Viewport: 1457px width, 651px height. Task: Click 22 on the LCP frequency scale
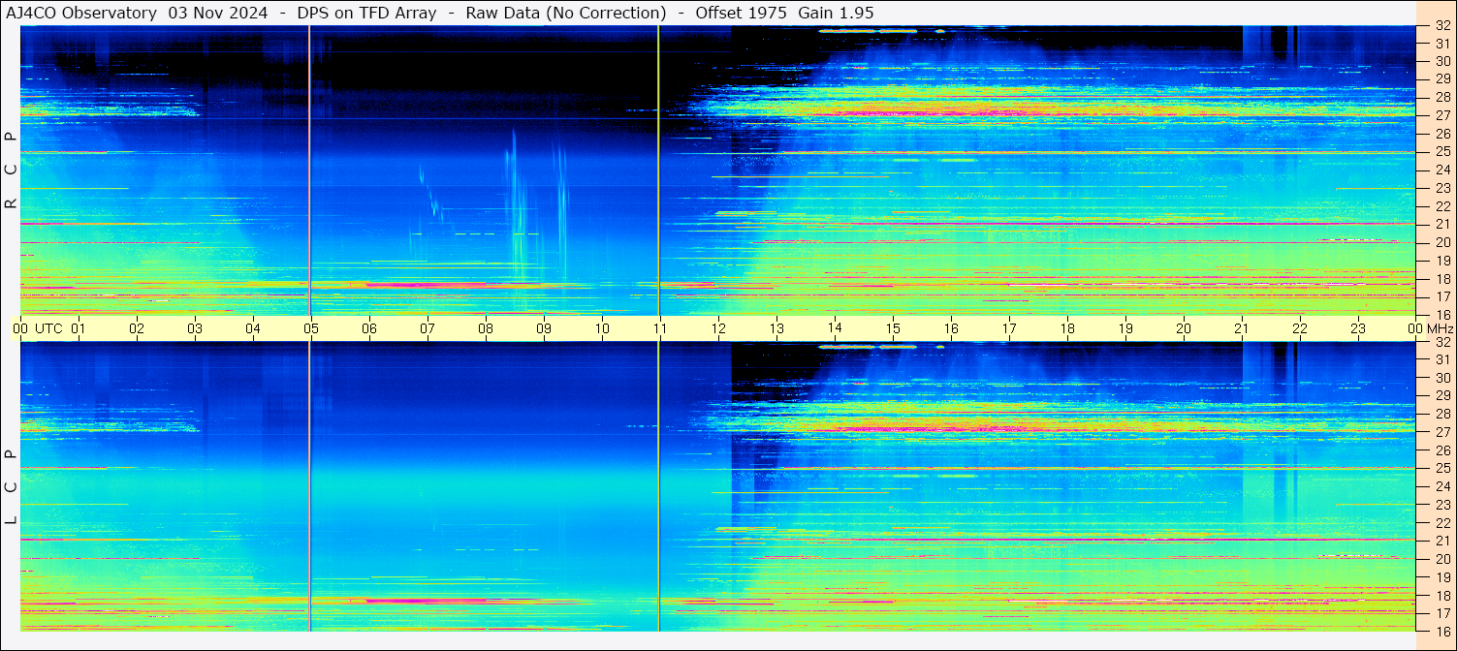pyautogui.click(x=1442, y=523)
